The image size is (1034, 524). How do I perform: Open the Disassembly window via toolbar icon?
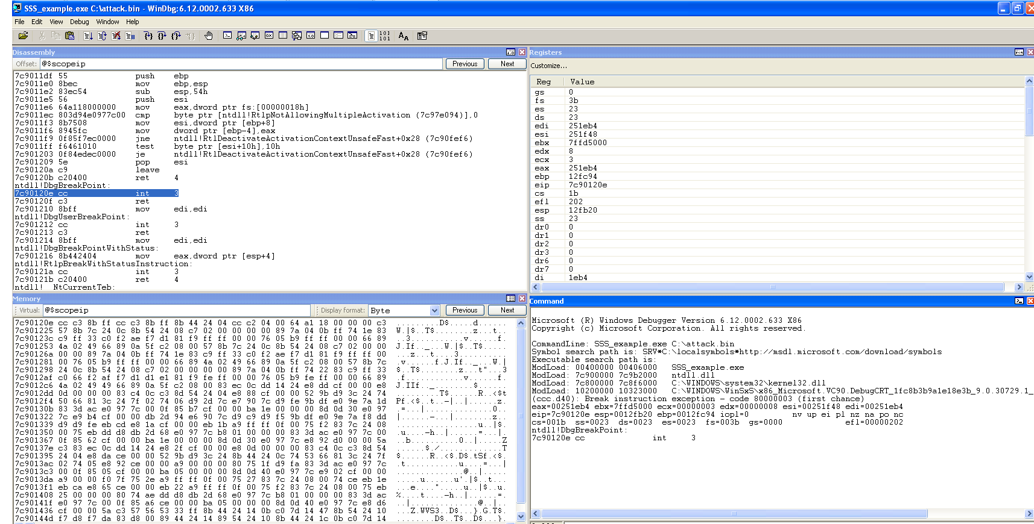click(x=311, y=36)
